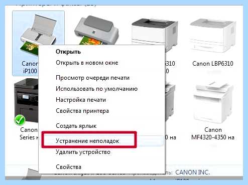The image size is (248, 185).
Task: Click the green default-printer checkmark badge
Action: click(x=20, y=120)
